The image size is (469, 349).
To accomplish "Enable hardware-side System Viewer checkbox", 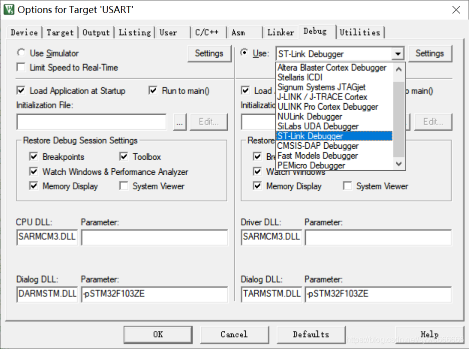I will click(x=347, y=186).
